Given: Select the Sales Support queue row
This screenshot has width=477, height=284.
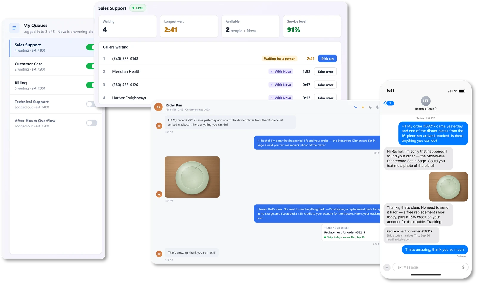Looking at the screenshot, I should tap(52, 47).
